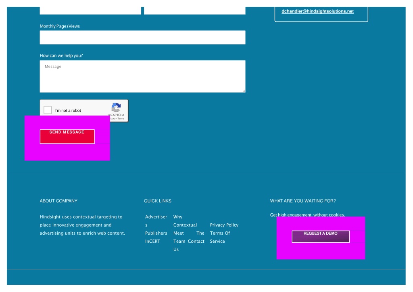Viewport: 413px width, 292px height.
Task: Go to the Publishers quick link
Action: click(x=156, y=233)
